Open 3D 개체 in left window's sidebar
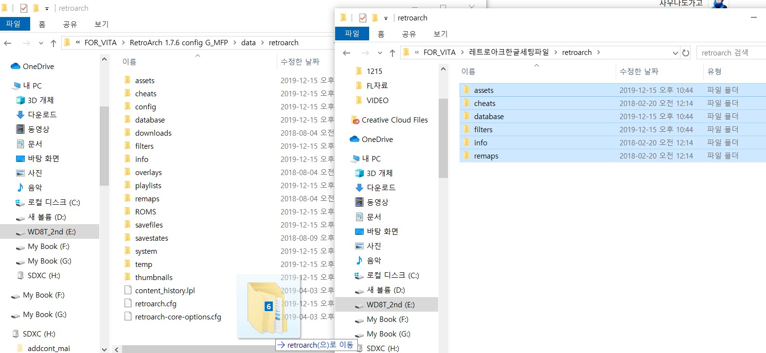766x353 pixels. tap(40, 100)
